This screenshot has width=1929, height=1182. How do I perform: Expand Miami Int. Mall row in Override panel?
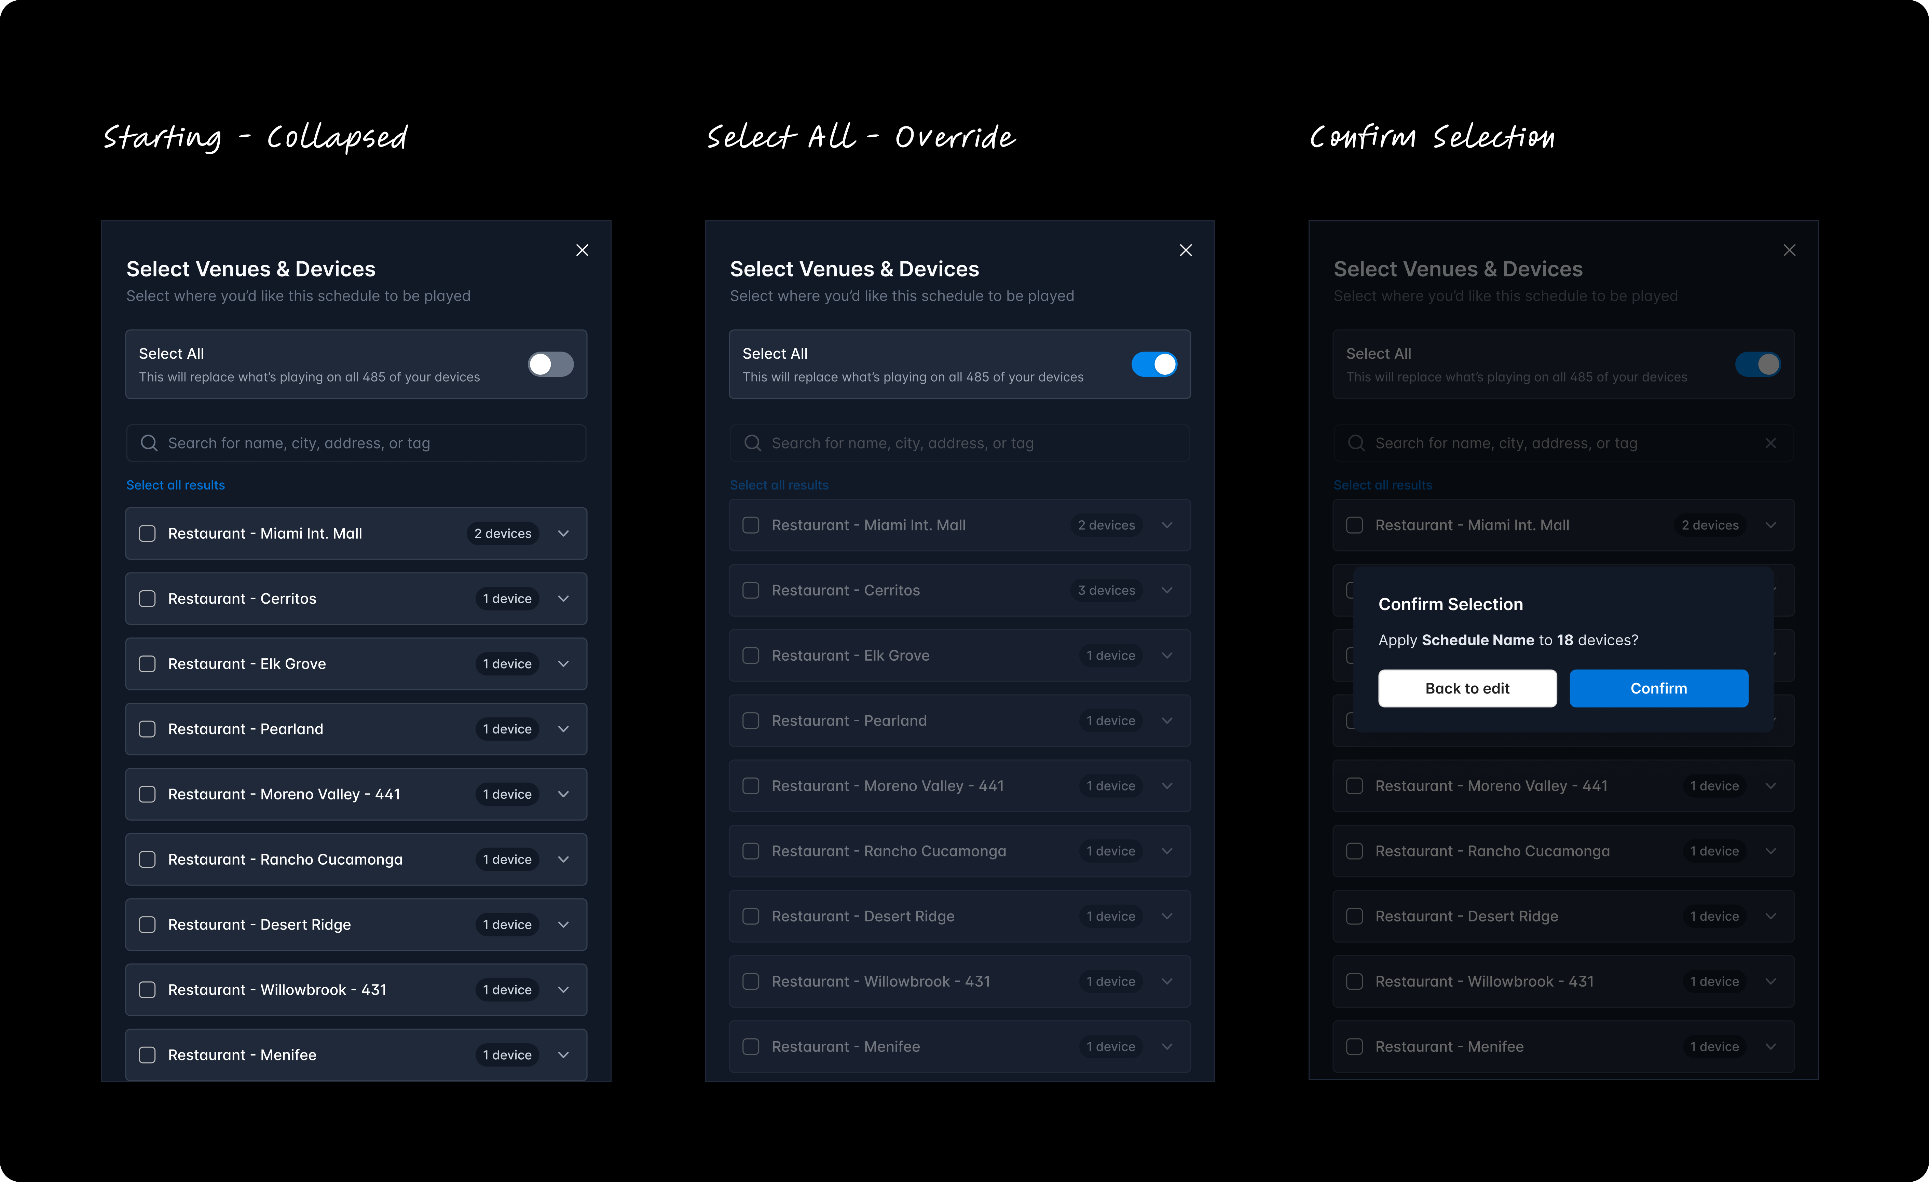coord(1167,525)
